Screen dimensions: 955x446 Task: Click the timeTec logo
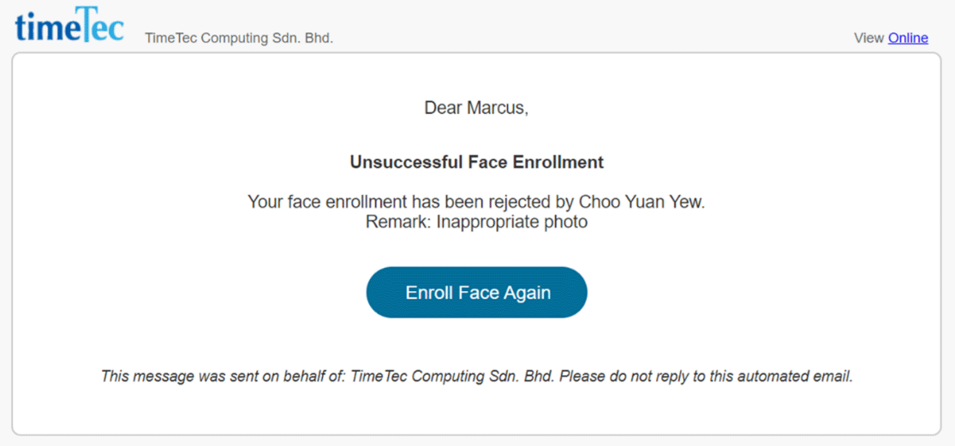point(69,25)
